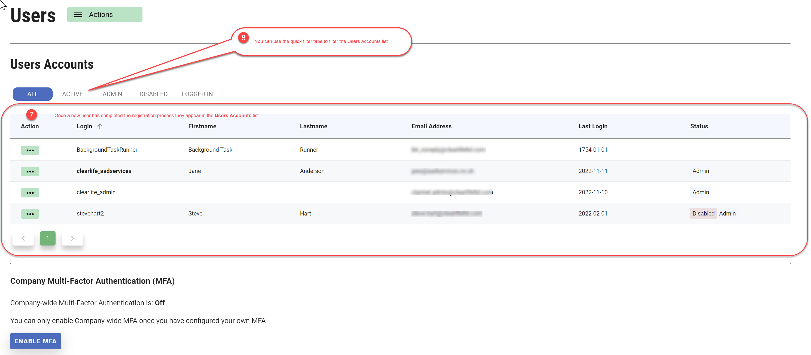Sort by Email Address column header

431,126
